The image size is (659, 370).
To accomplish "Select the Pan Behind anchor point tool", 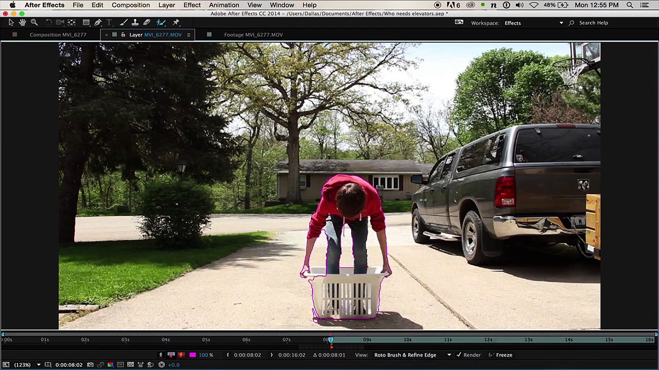I will click(x=72, y=23).
